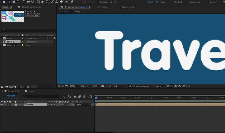This screenshot has height=133, width=225.
Task: Hide the Iconos layer with eye toggle
Action: click(x=2, y=105)
